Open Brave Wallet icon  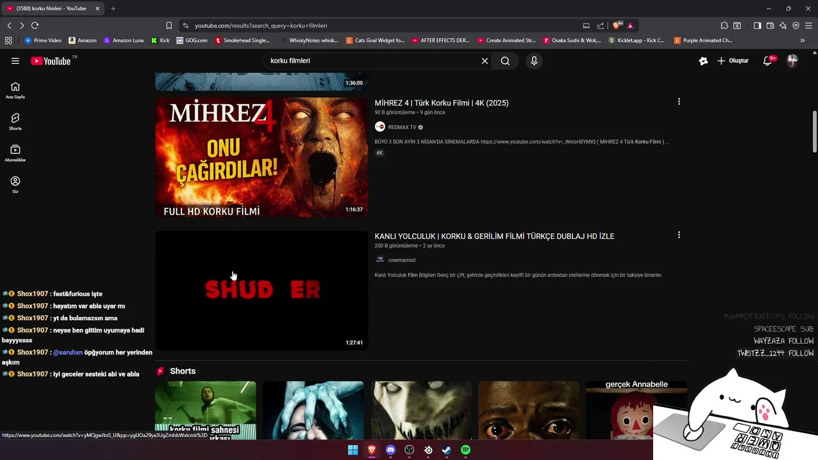coord(770,26)
